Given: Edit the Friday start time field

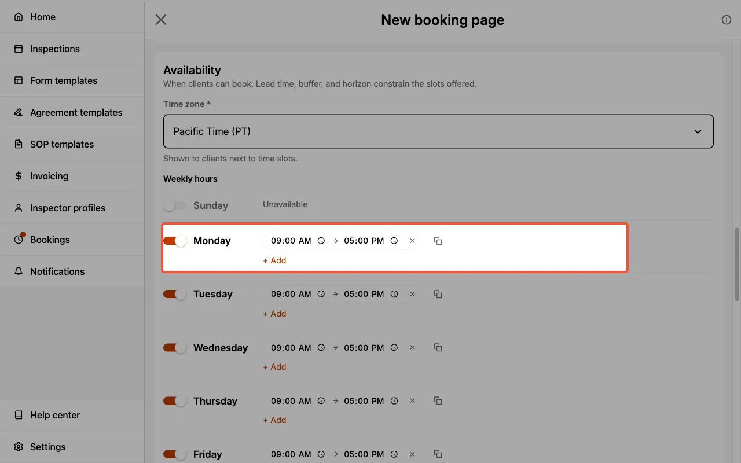Looking at the screenshot, I should [x=291, y=454].
